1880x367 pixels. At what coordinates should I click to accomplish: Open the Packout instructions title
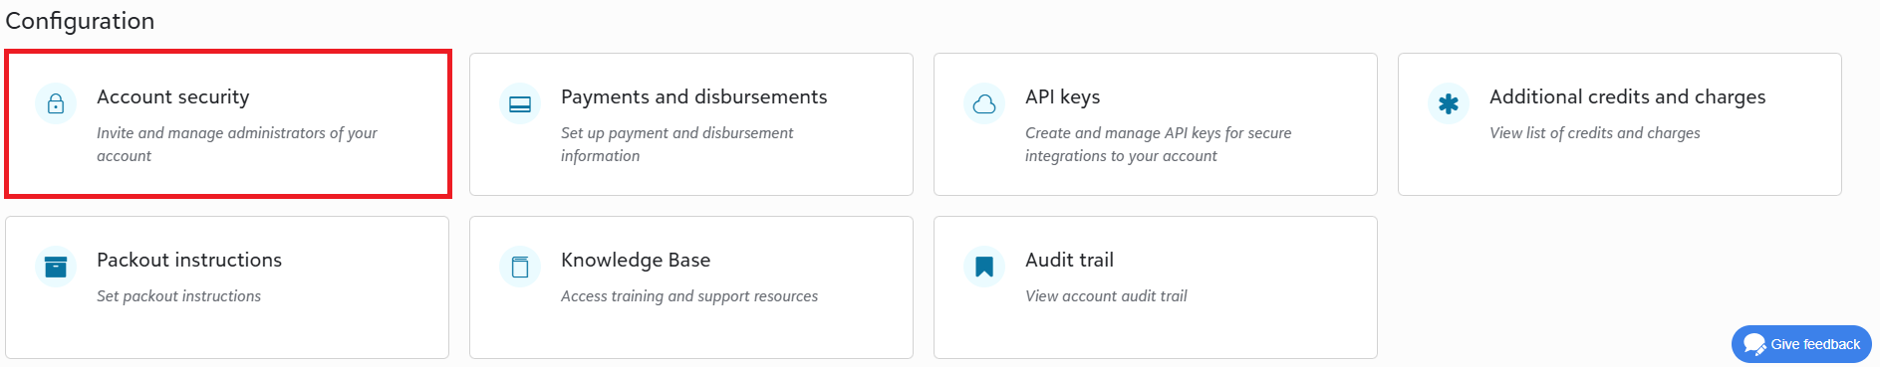(189, 260)
